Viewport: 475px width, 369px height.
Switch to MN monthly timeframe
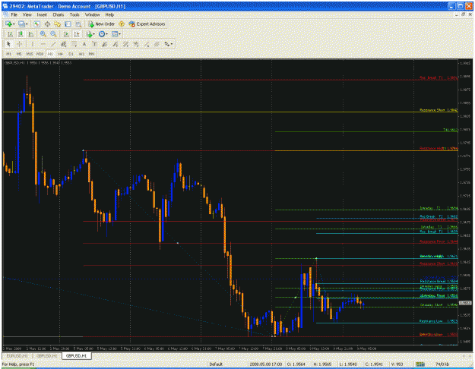click(91, 54)
